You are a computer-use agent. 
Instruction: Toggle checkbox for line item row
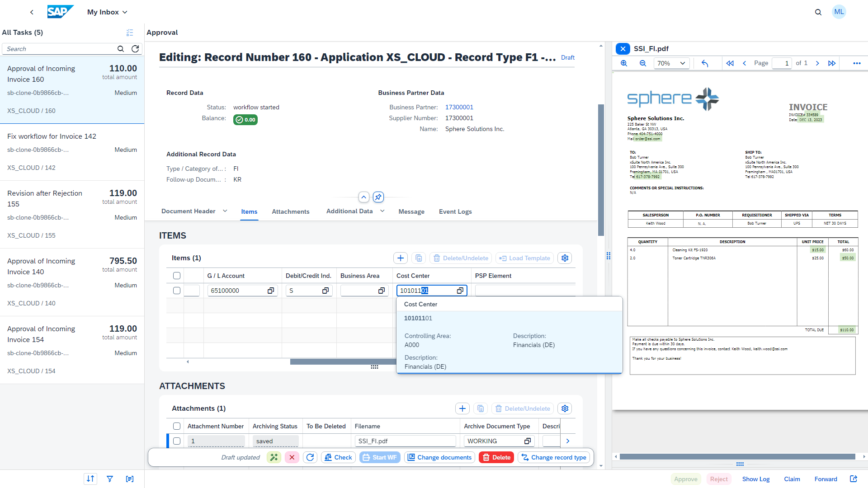click(x=177, y=291)
